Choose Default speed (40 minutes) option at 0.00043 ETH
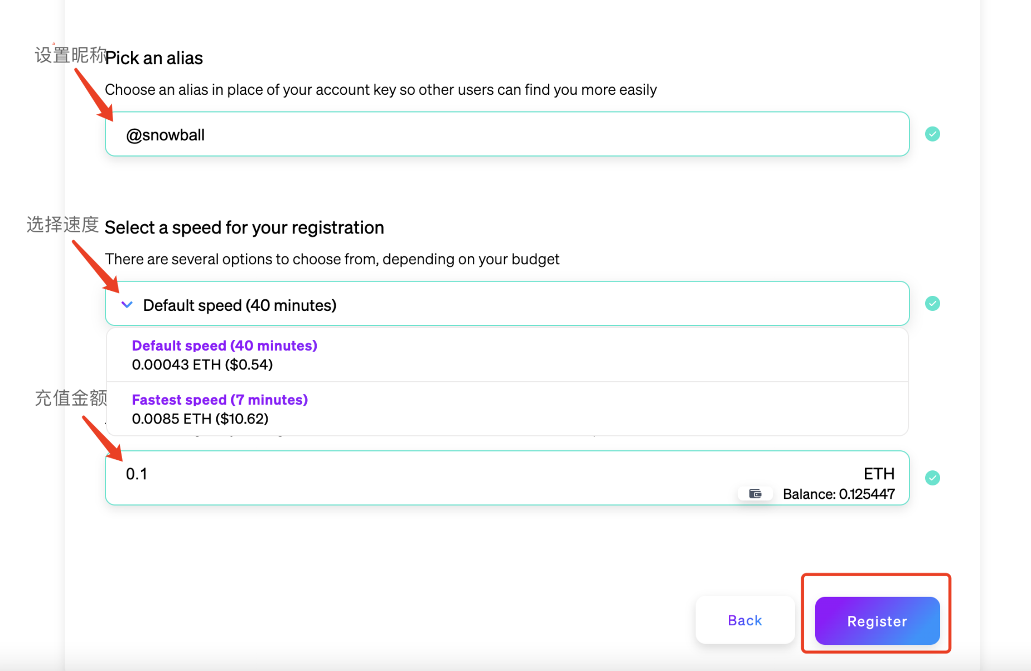Viewport: 1031px width, 671px height. click(224, 354)
